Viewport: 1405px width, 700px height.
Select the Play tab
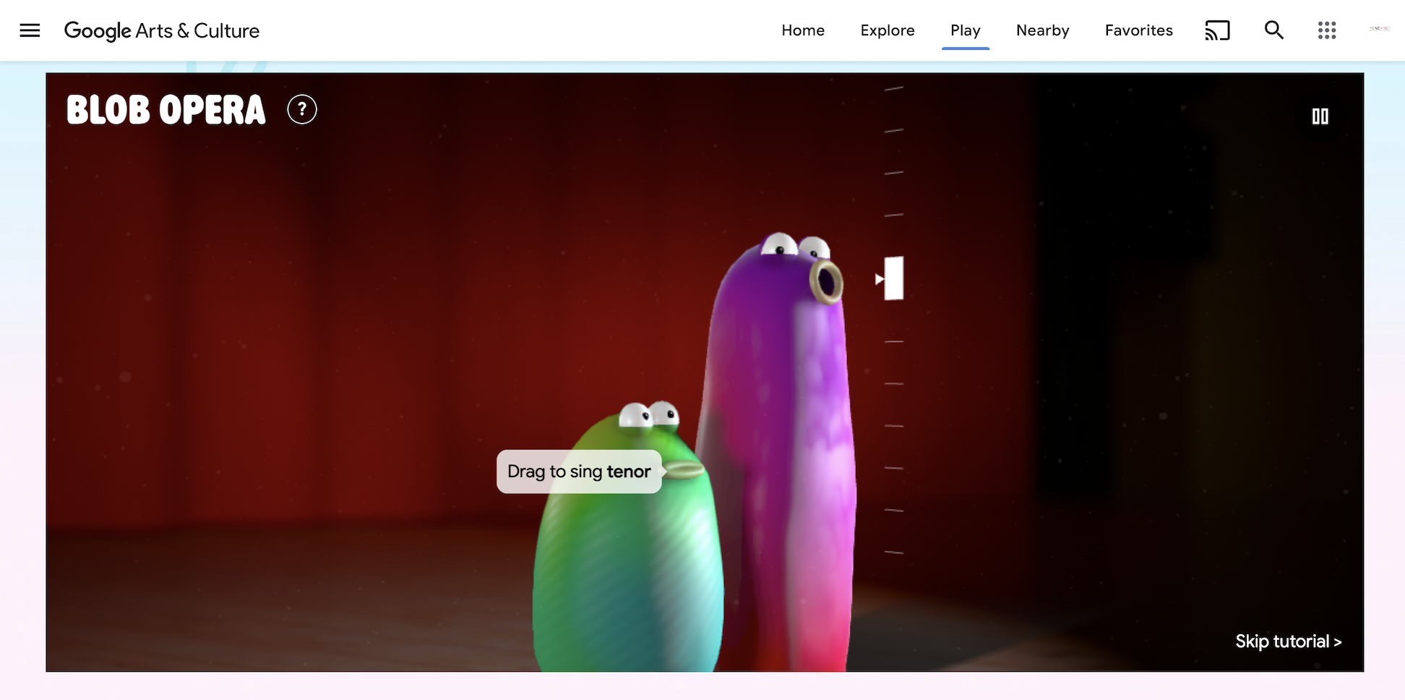(x=966, y=30)
